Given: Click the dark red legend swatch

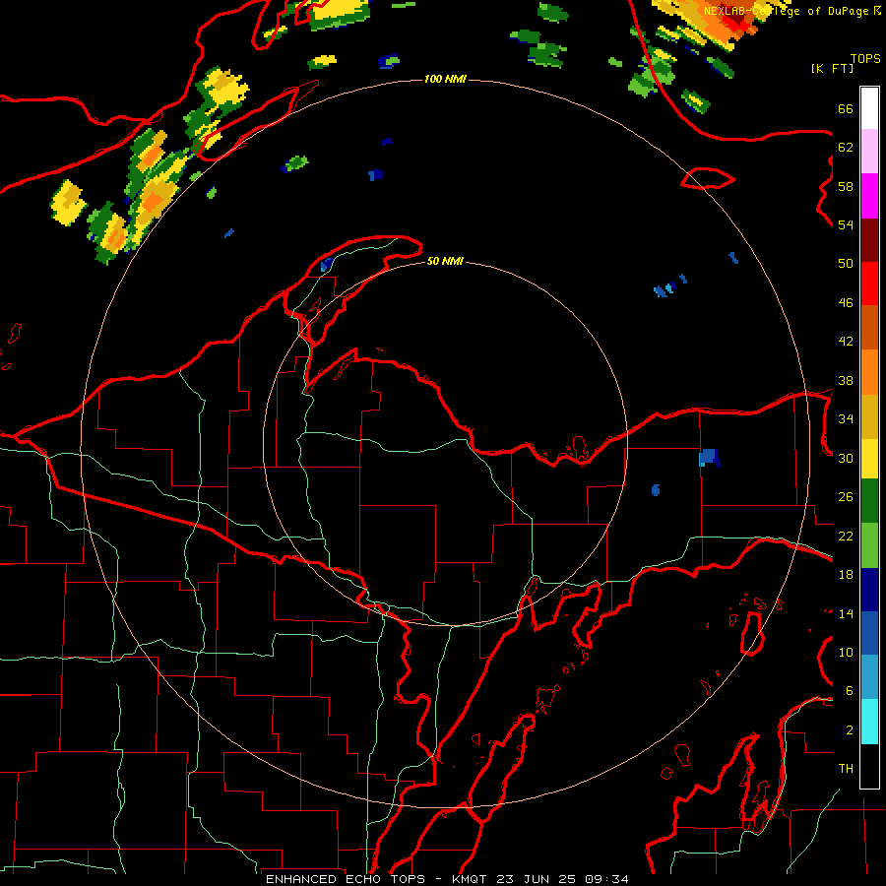Looking at the screenshot, I should coord(869,240).
